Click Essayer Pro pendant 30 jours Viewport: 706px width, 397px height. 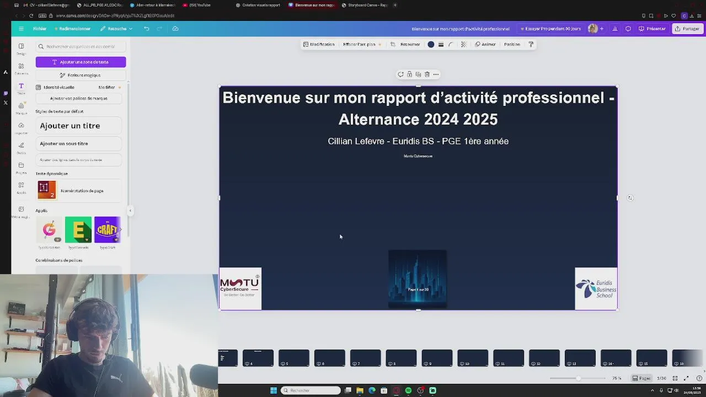[x=550, y=29]
